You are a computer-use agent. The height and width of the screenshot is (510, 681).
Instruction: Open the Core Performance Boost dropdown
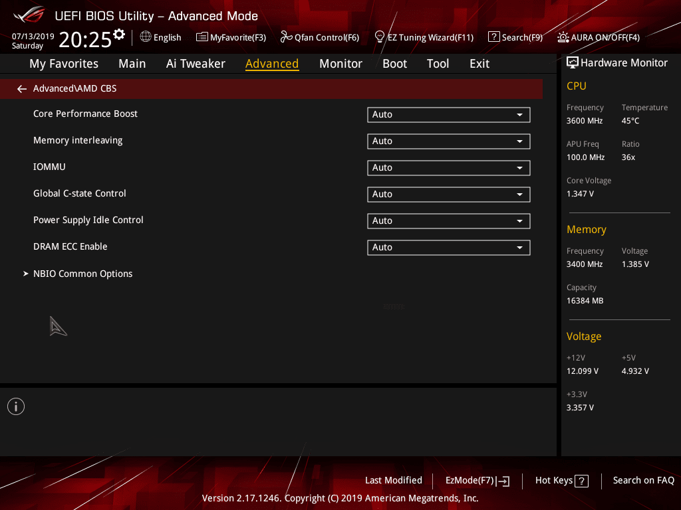[x=449, y=114]
